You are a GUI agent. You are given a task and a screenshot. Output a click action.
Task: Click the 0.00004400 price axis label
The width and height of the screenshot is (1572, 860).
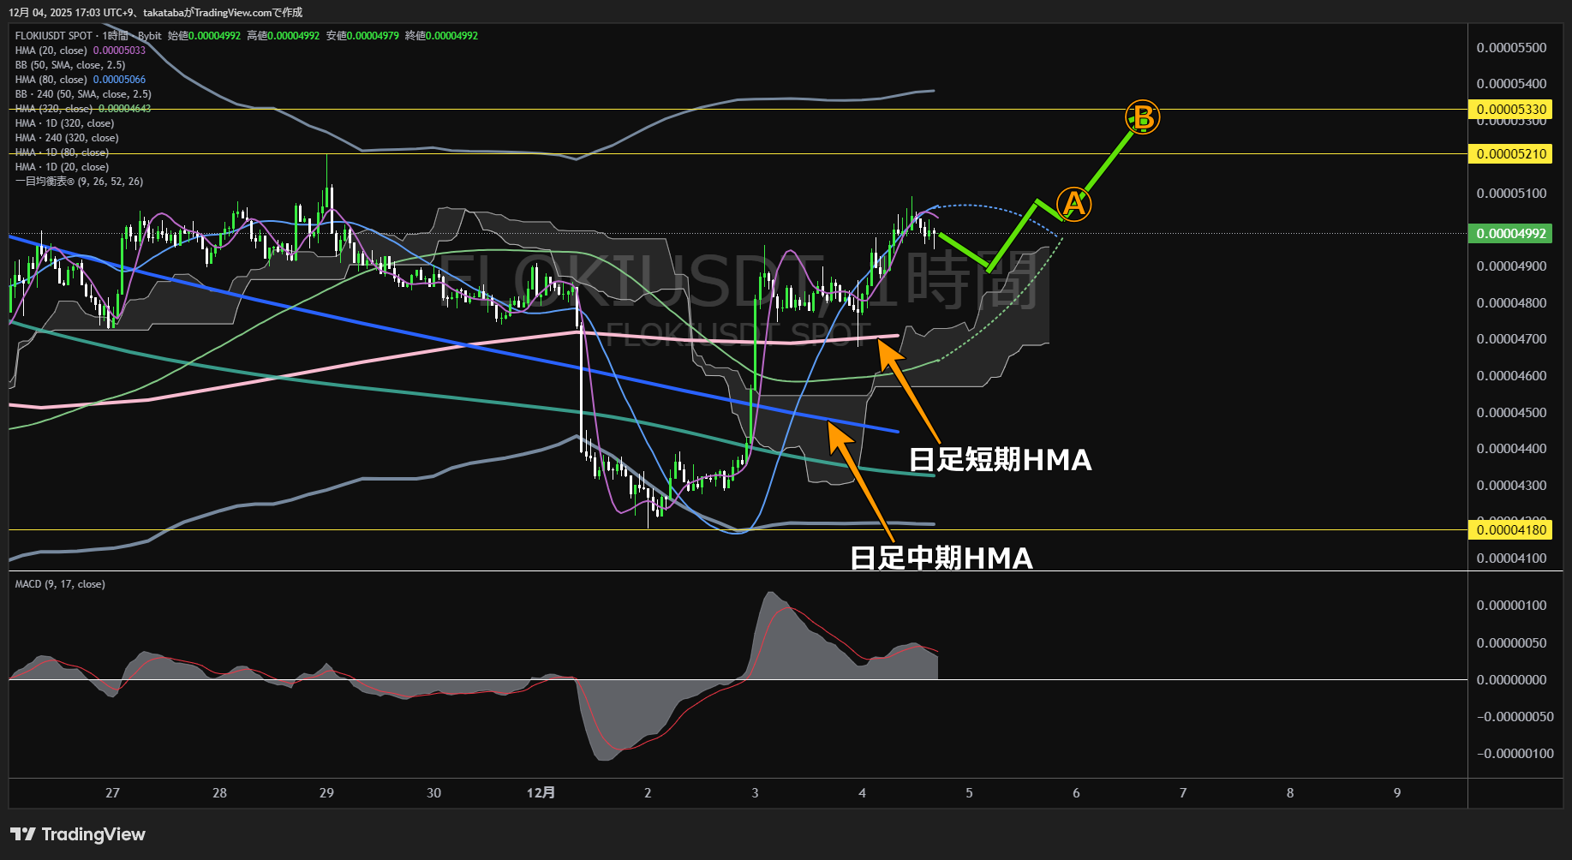pos(1511,449)
